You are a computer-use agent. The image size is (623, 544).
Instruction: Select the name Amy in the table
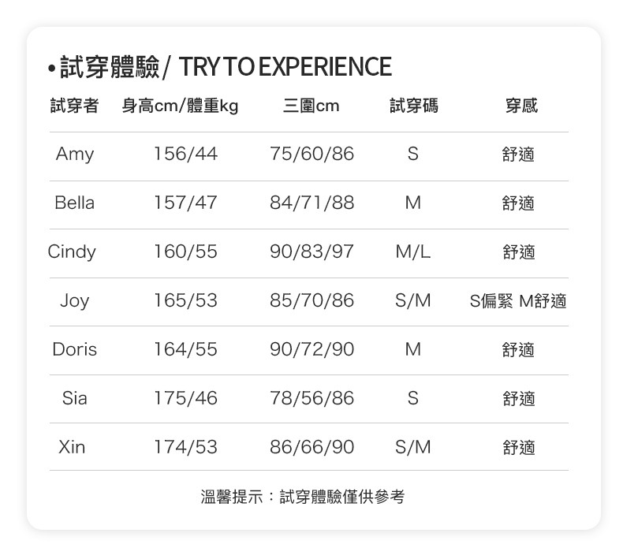(75, 154)
